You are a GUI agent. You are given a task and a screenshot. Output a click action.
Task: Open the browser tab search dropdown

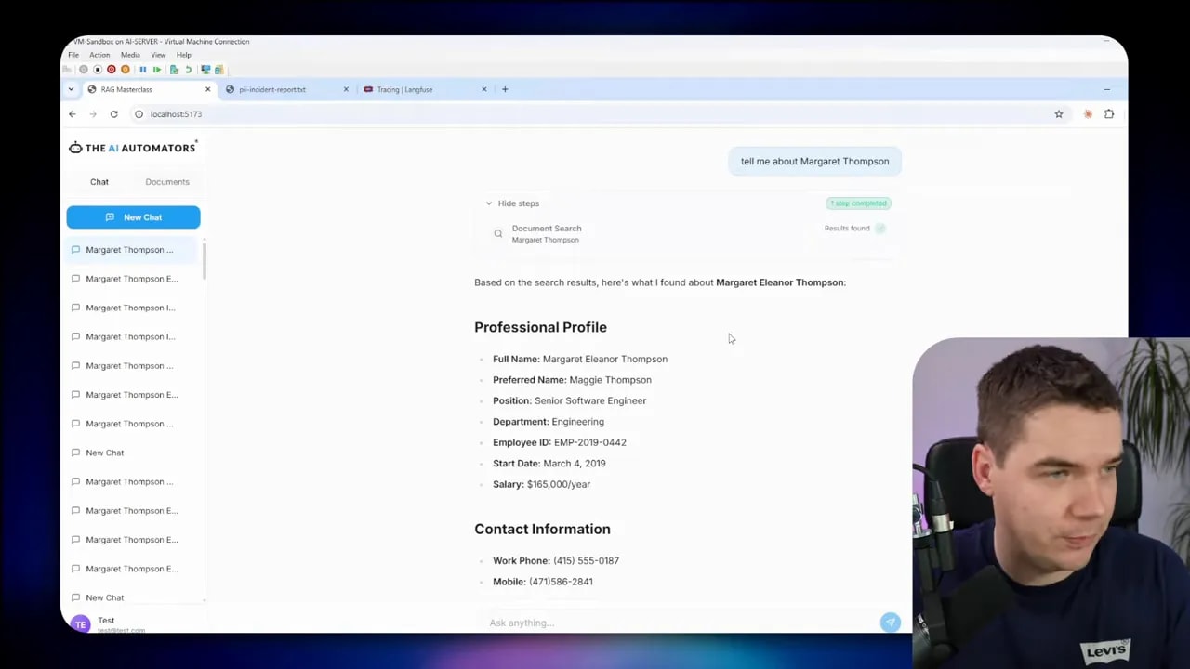pyautogui.click(x=71, y=89)
